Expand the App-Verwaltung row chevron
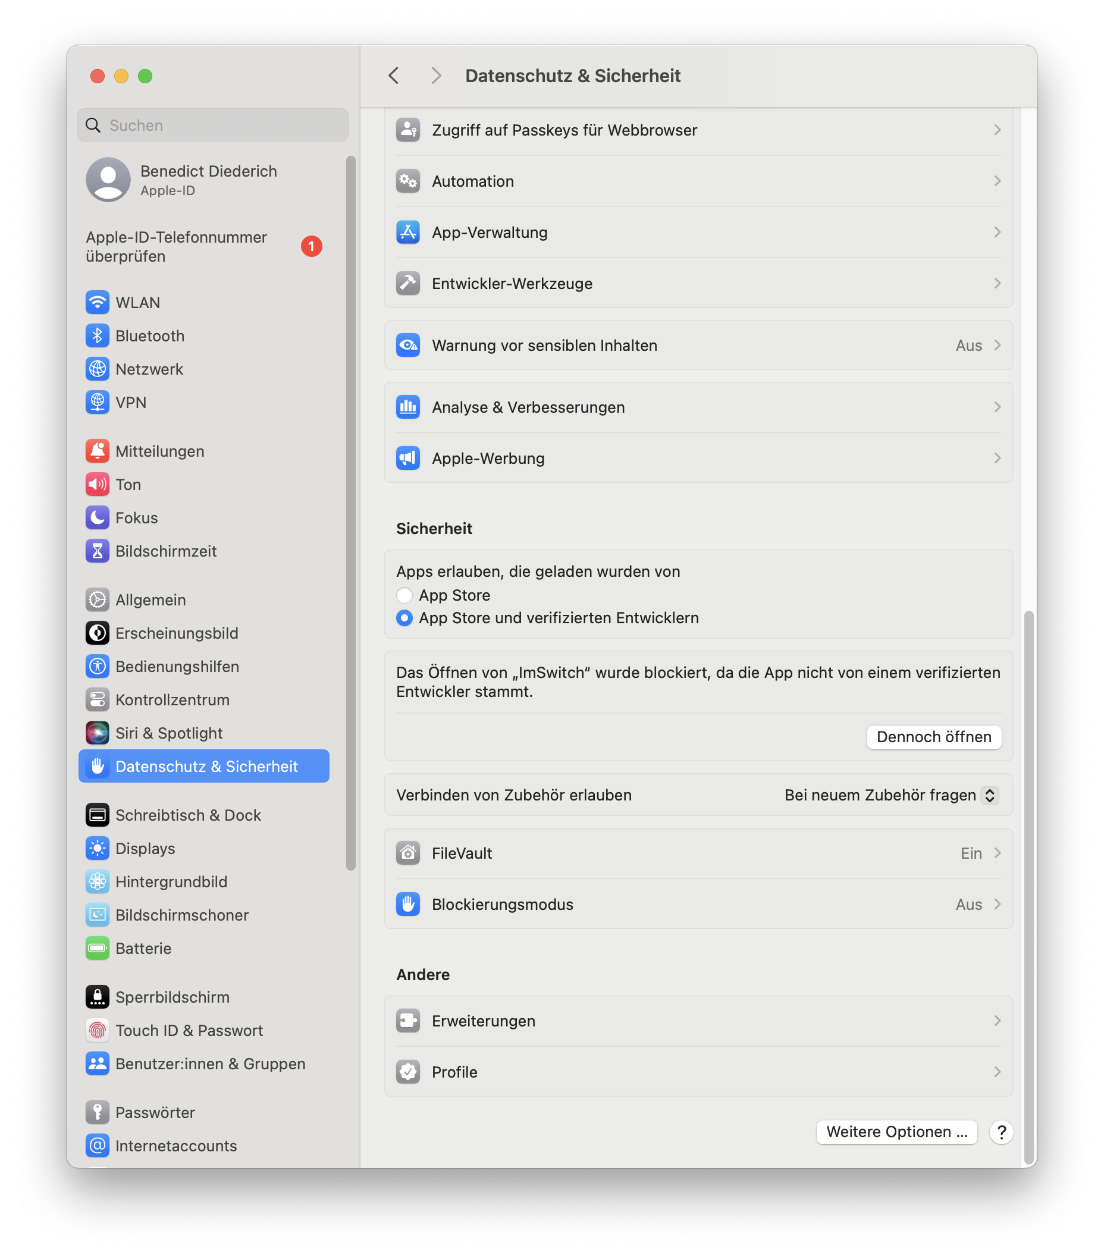This screenshot has width=1104, height=1256. 997,233
